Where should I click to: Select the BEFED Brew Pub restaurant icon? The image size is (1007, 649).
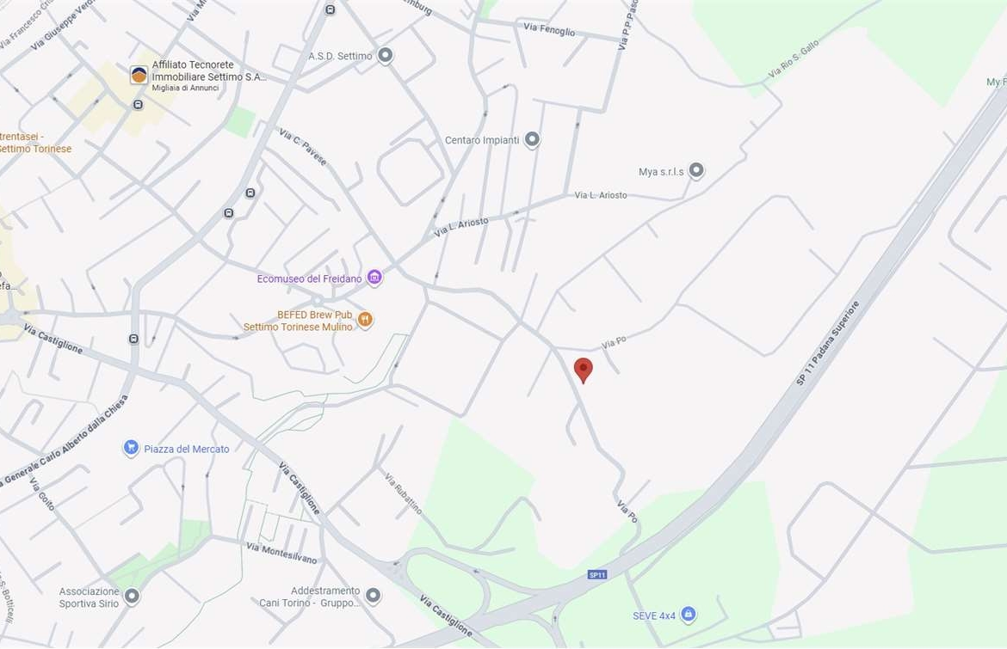coord(365,320)
